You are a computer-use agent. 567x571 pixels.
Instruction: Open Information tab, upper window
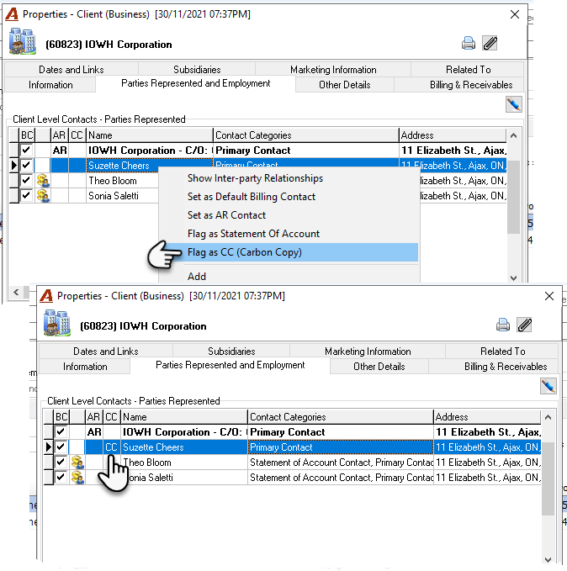pos(50,84)
